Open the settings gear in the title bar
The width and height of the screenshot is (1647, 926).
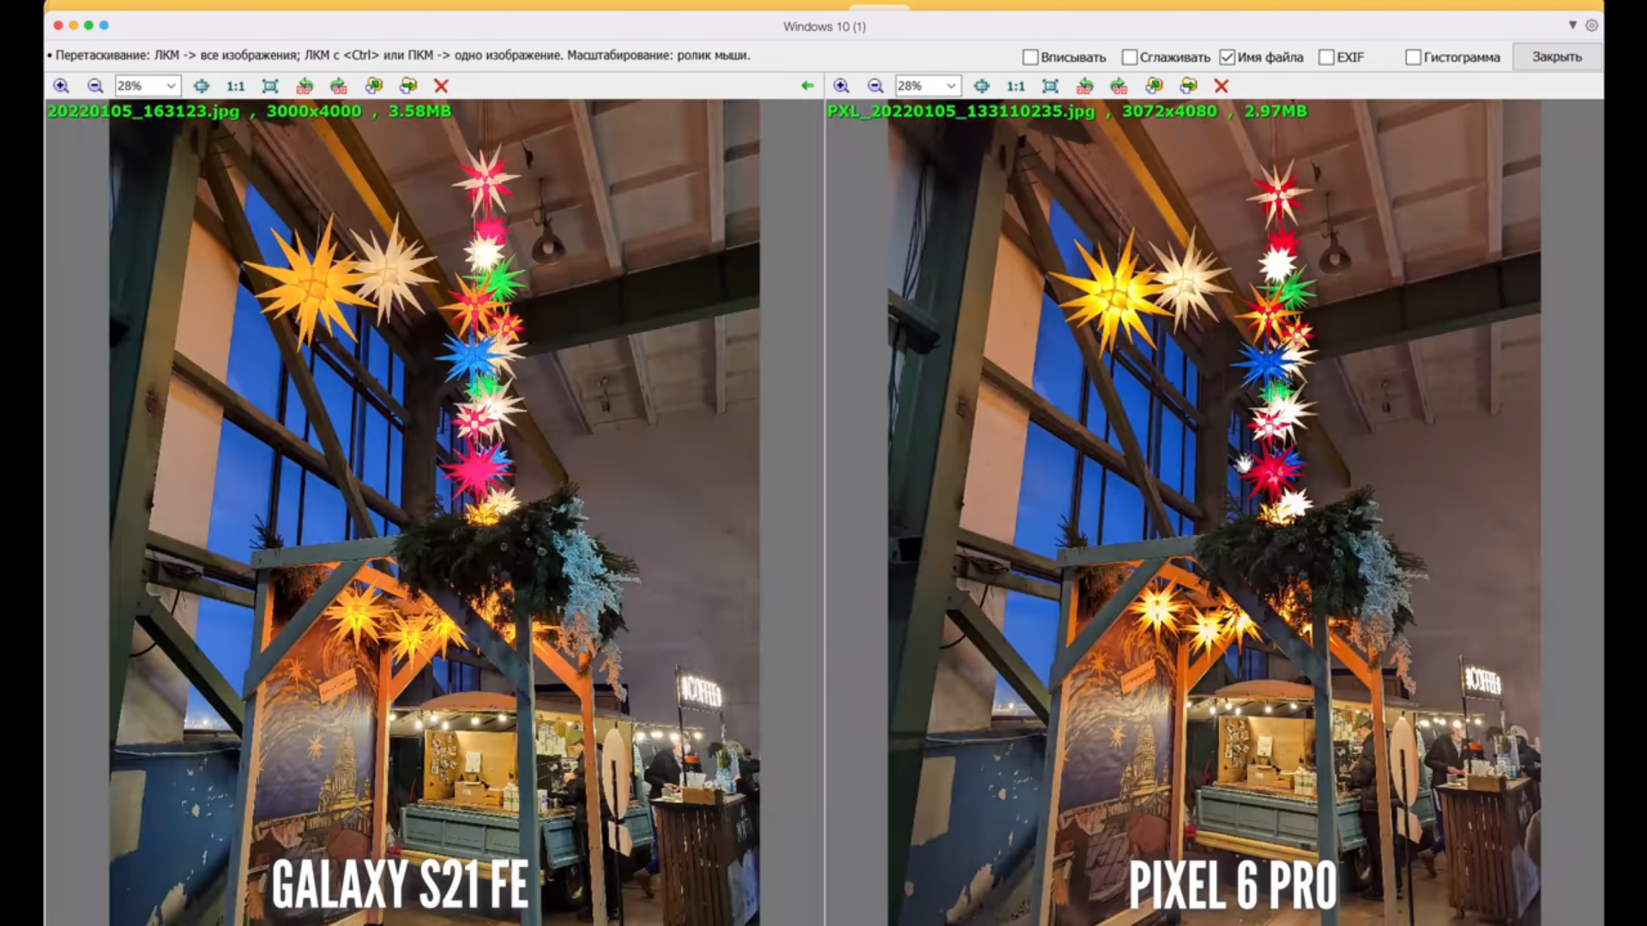pos(1591,26)
